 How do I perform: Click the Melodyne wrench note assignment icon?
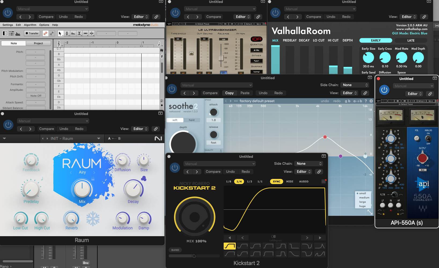tap(52, 33)
